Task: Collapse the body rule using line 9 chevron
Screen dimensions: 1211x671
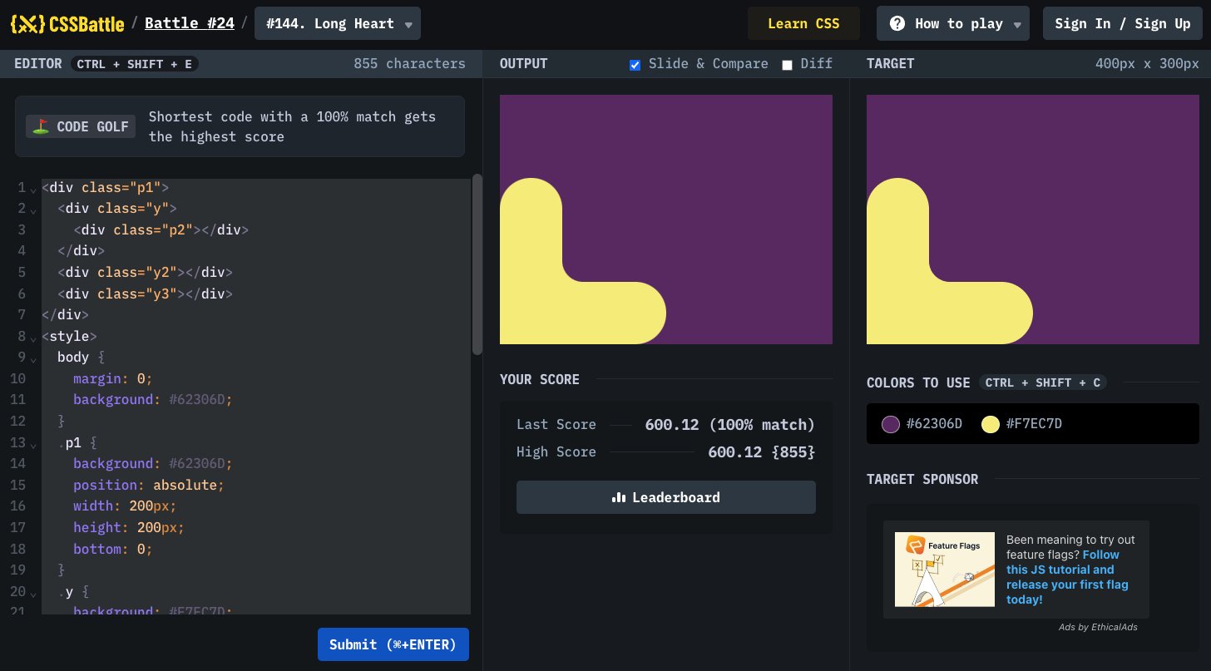Action: pyautogui.click(x=32, y=360)
